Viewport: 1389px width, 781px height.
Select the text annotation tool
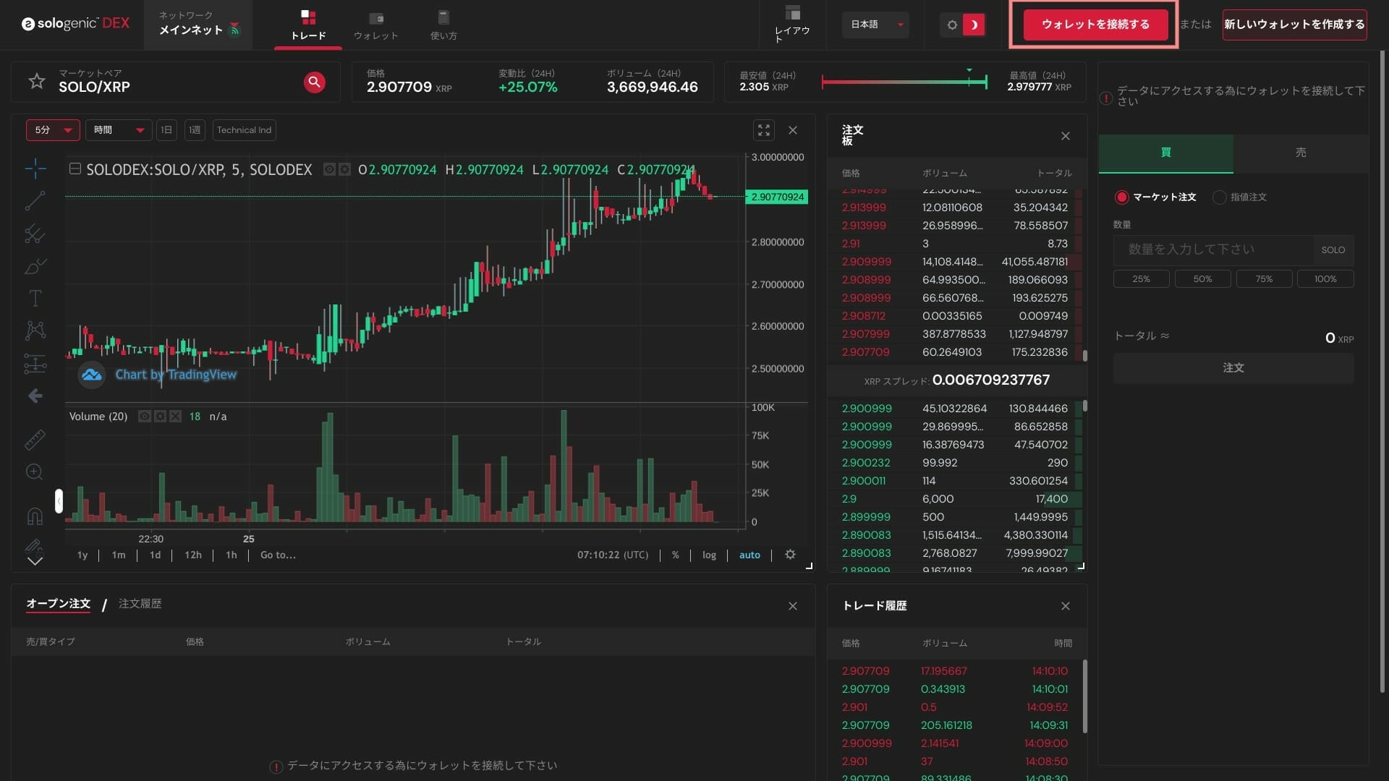35,298
